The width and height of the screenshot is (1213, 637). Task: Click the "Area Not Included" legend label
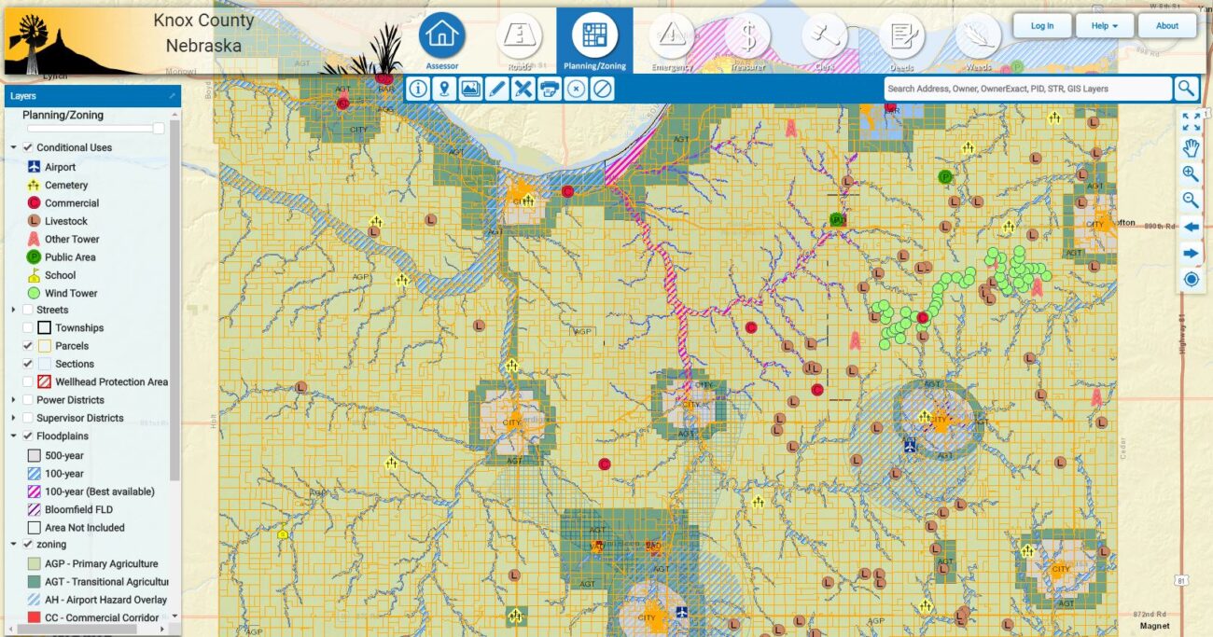click(x=85, y=528)
